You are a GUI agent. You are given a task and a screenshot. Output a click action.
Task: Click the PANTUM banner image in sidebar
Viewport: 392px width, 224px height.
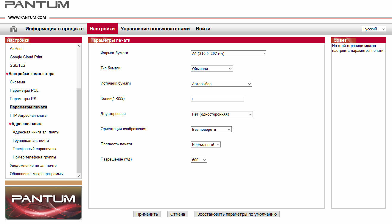pyautogui.click(x=43, y=203)
